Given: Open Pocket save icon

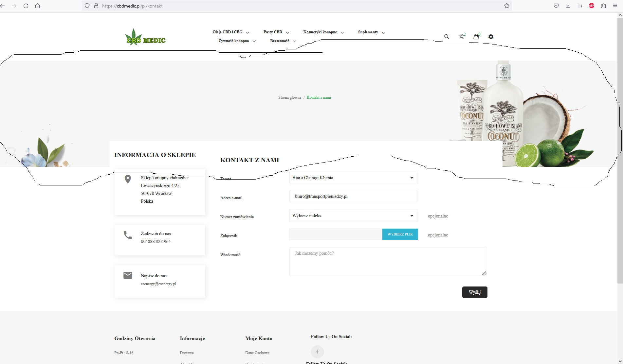Looking at the screenshot, I should point(556,6).
